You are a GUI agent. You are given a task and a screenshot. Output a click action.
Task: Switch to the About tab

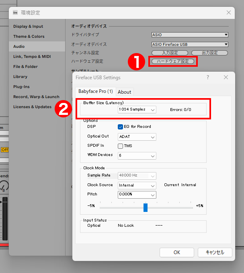tap(125, 92)
